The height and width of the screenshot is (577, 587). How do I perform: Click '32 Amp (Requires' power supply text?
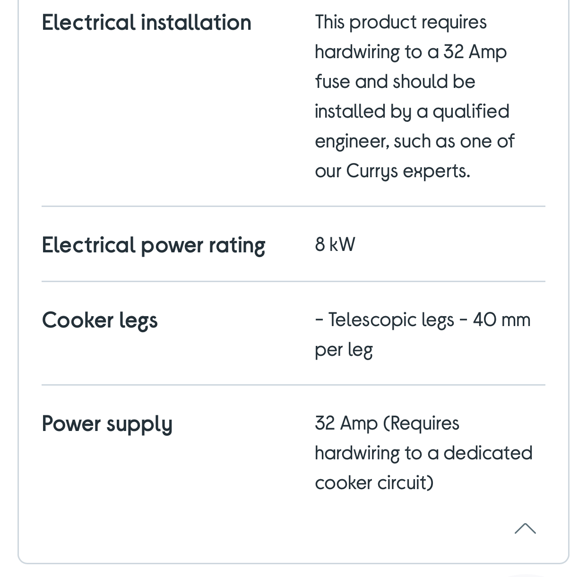point(387,423)
